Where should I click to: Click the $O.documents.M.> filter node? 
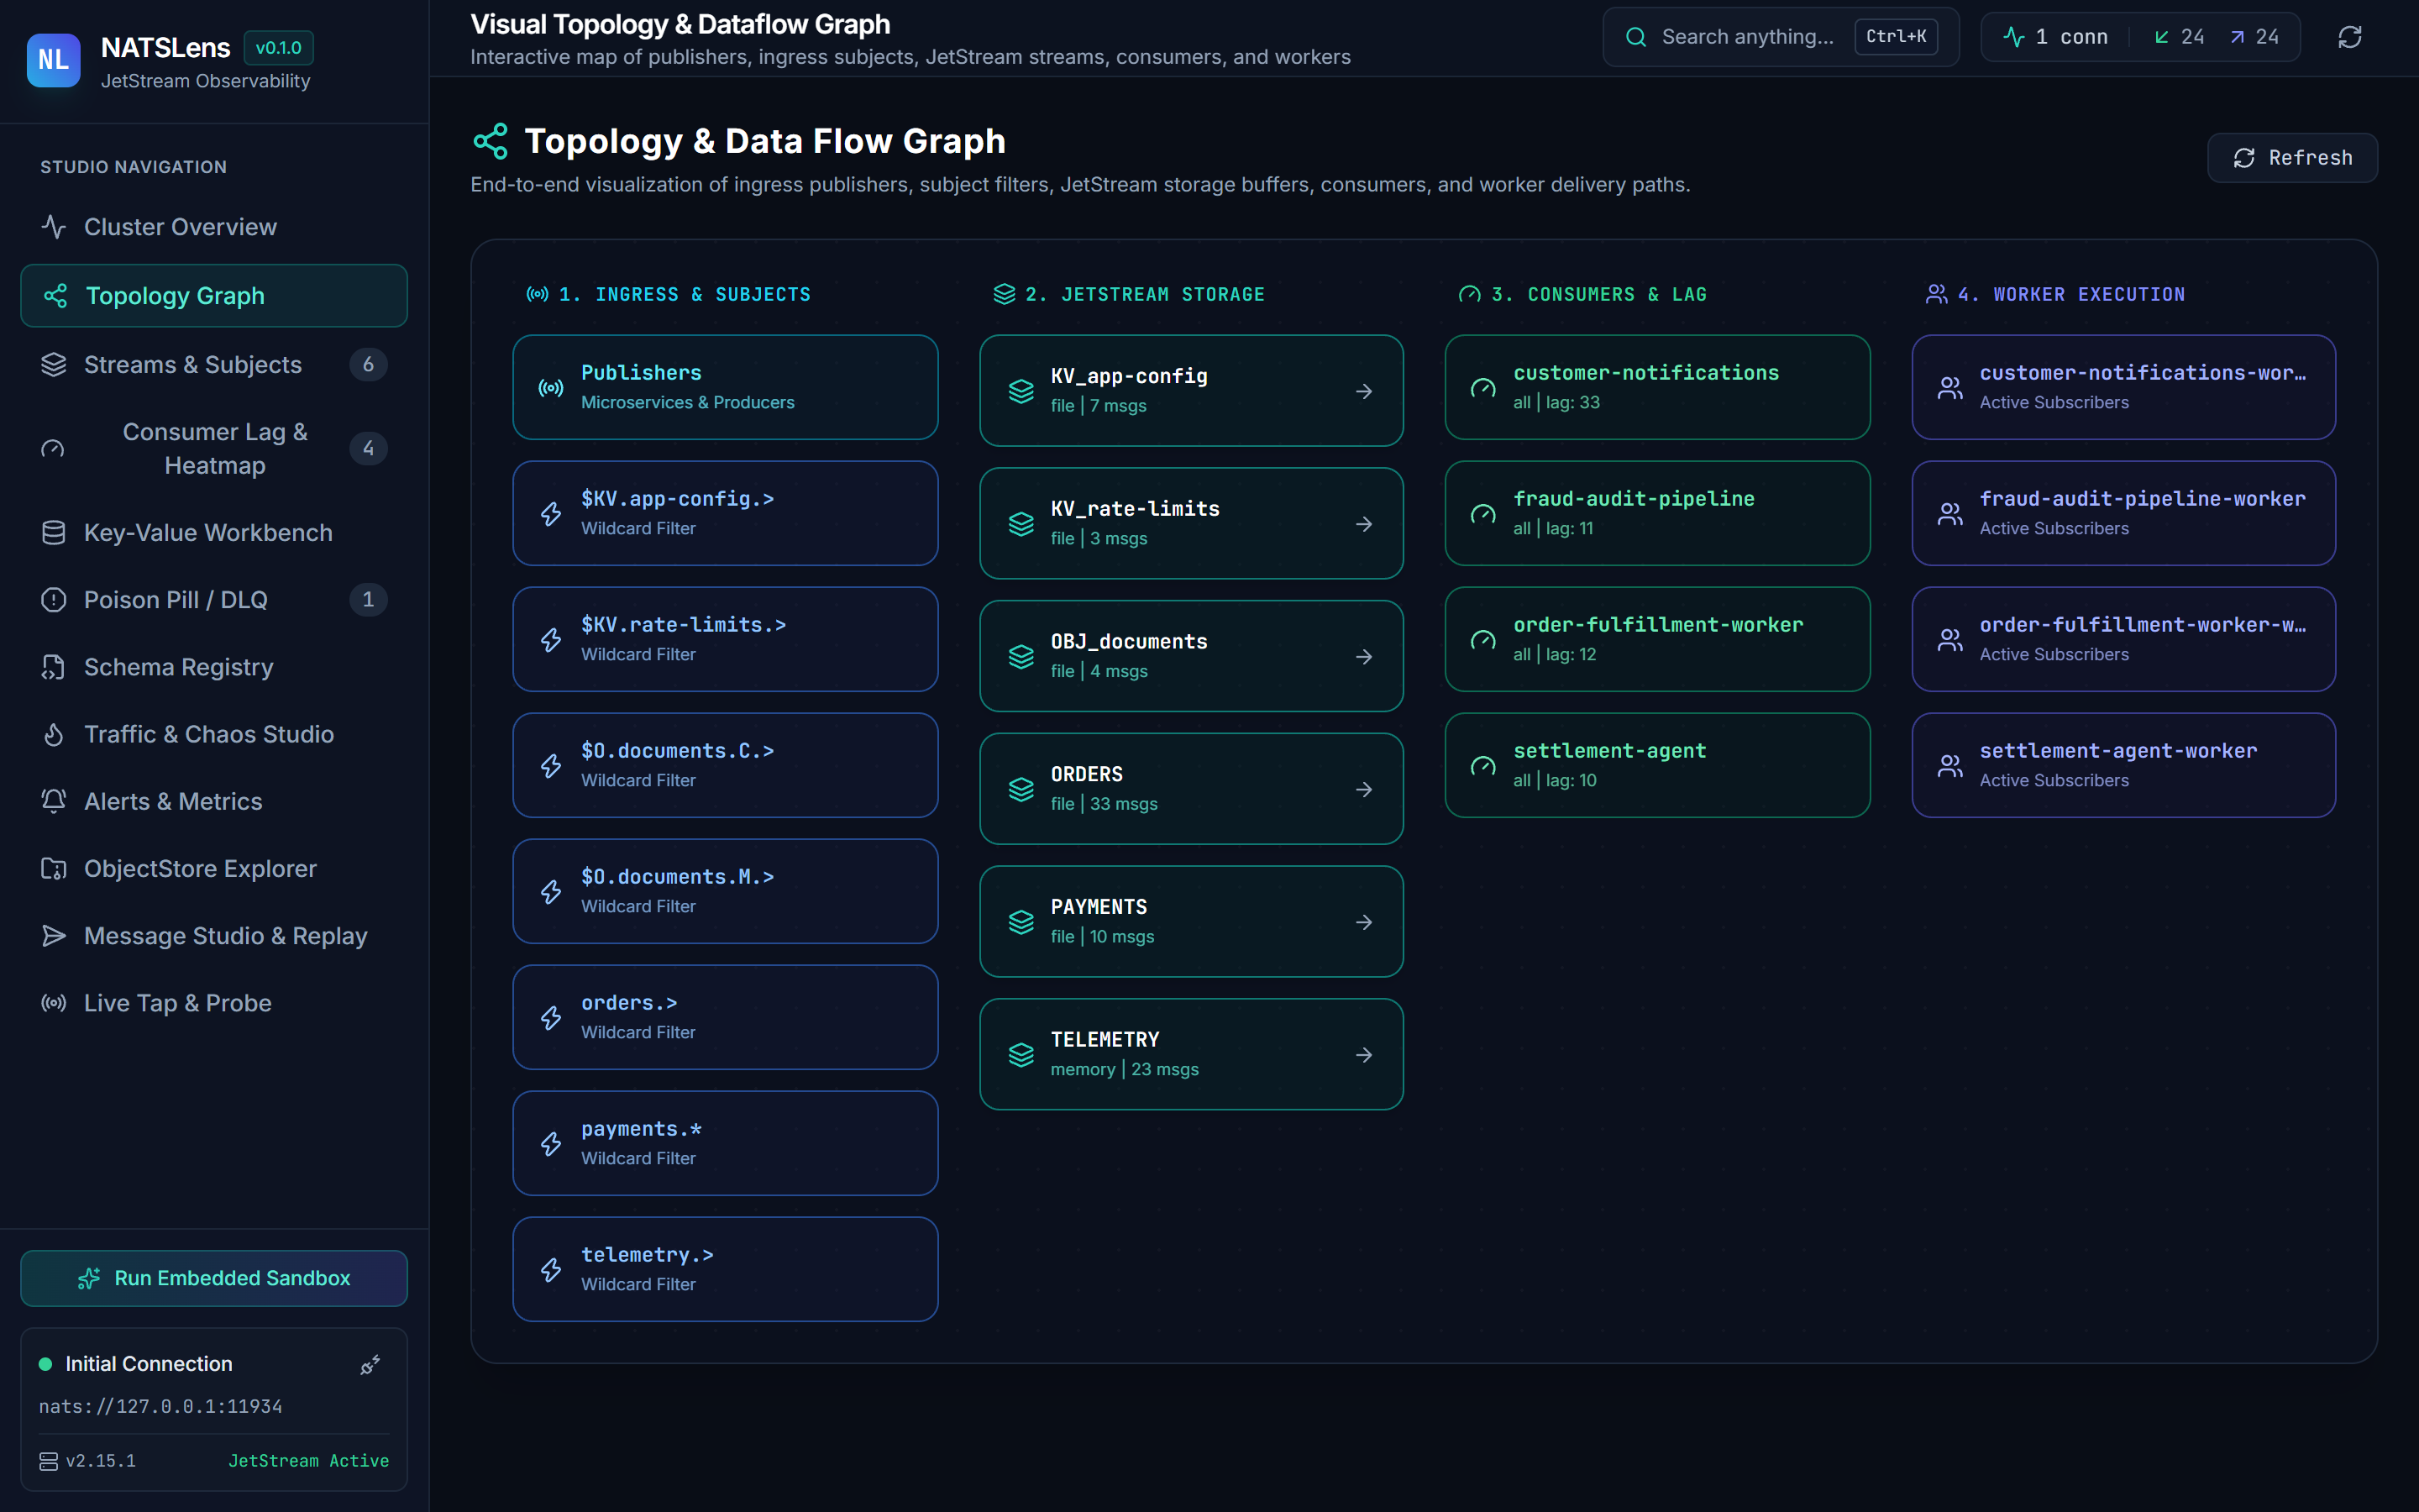point(725,891)
